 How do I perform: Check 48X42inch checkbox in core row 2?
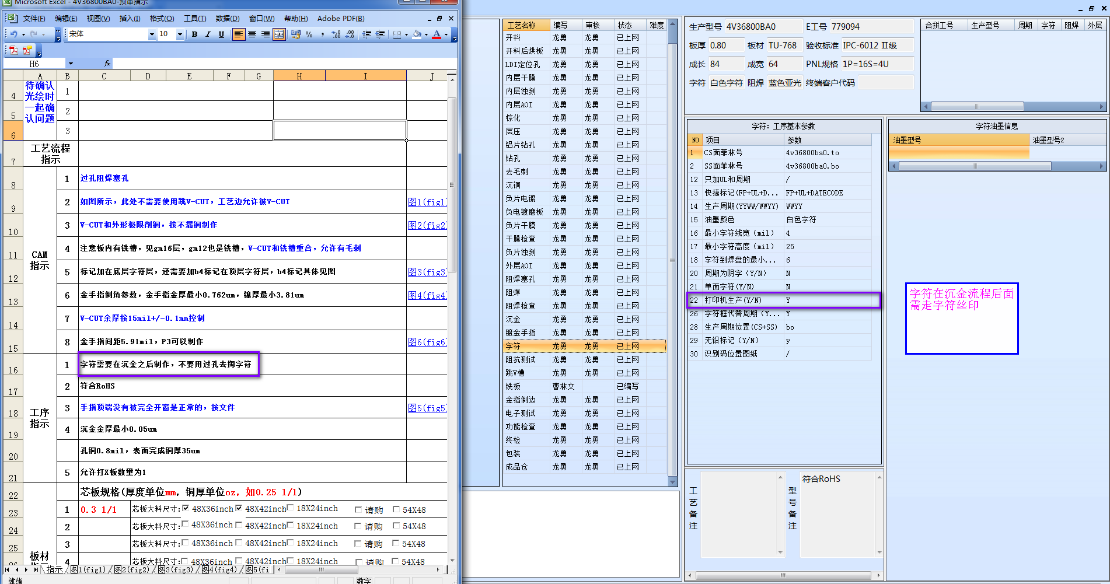click(x=239, y=525)
